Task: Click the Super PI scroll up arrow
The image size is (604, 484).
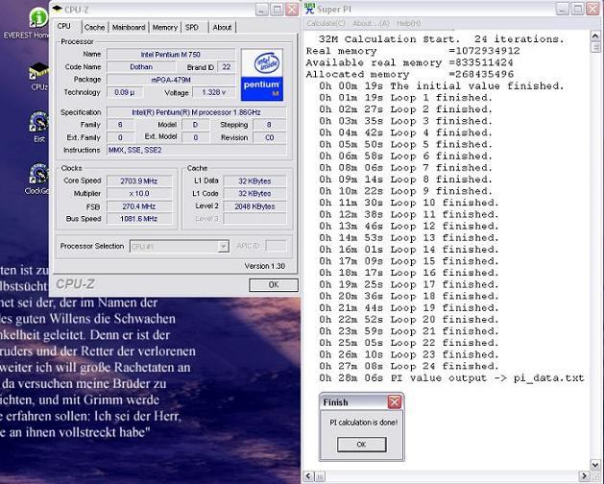Action: [595, 36]
